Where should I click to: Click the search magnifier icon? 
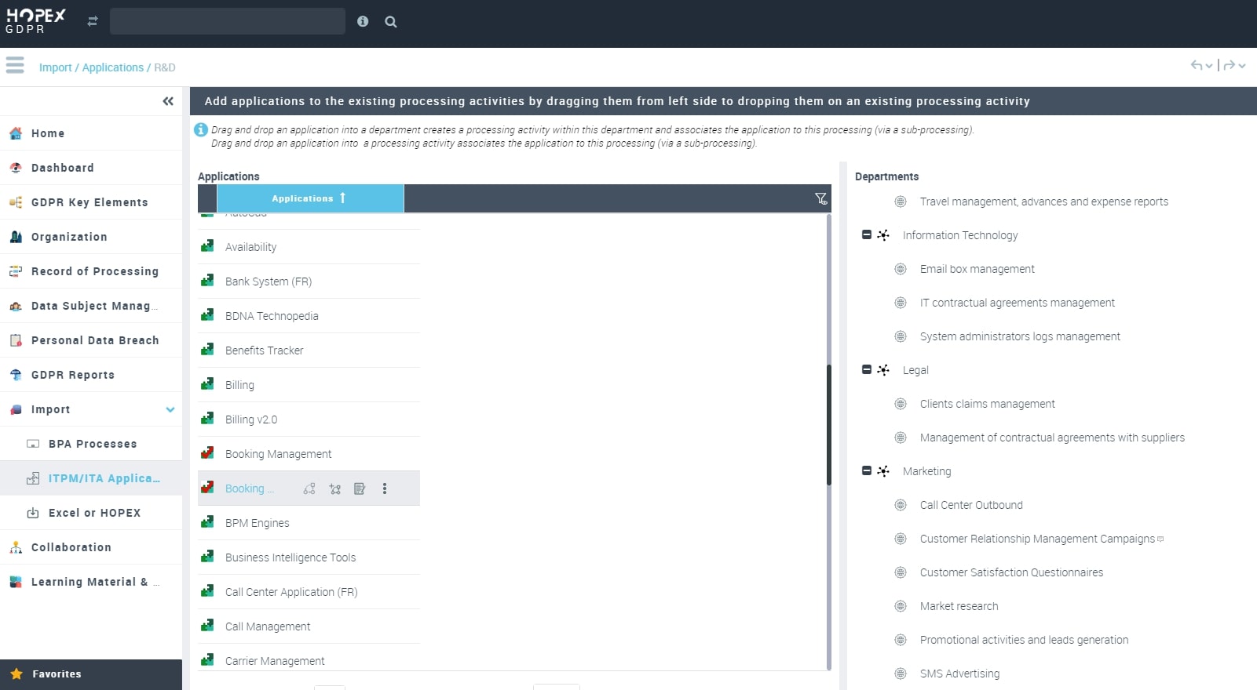point(391,22)
